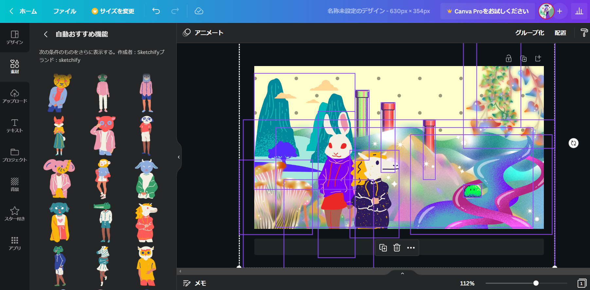Image resolution: width=590 pixels, height=290 pixels.
Task: Select the green pixel blob on canvas
Action: tap(473, 191)
